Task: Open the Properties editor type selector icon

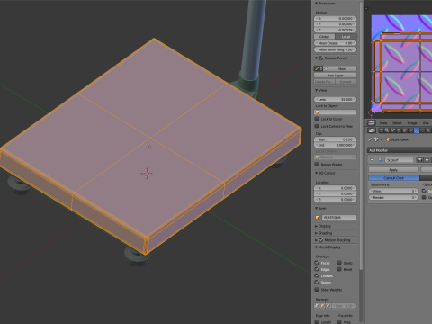Action: click(x=372, y=130)
